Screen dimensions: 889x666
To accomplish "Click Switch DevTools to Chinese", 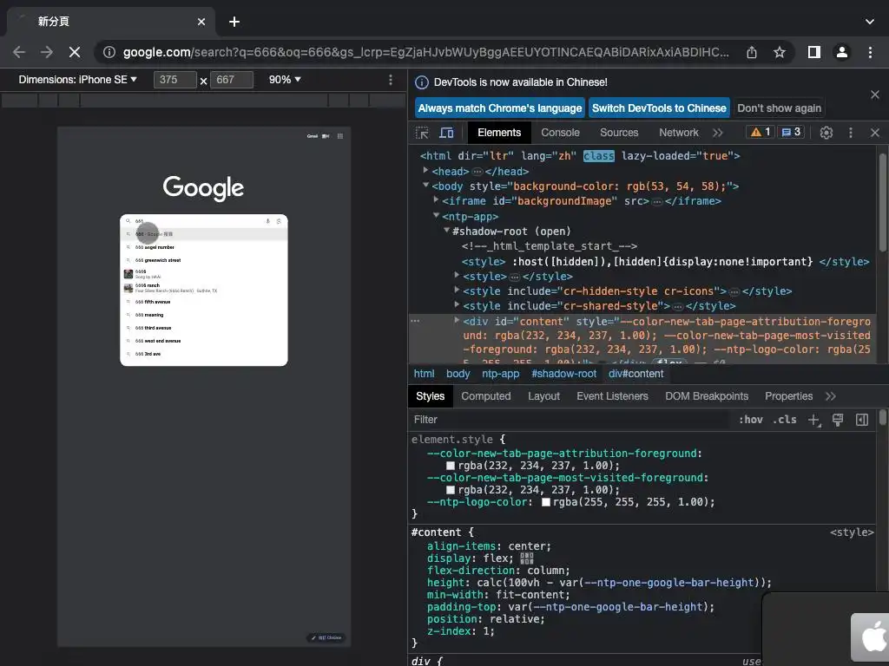I will (659, 108).
